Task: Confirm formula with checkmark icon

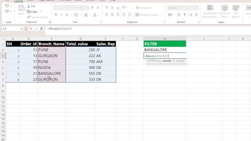Action: pos(36,29)
